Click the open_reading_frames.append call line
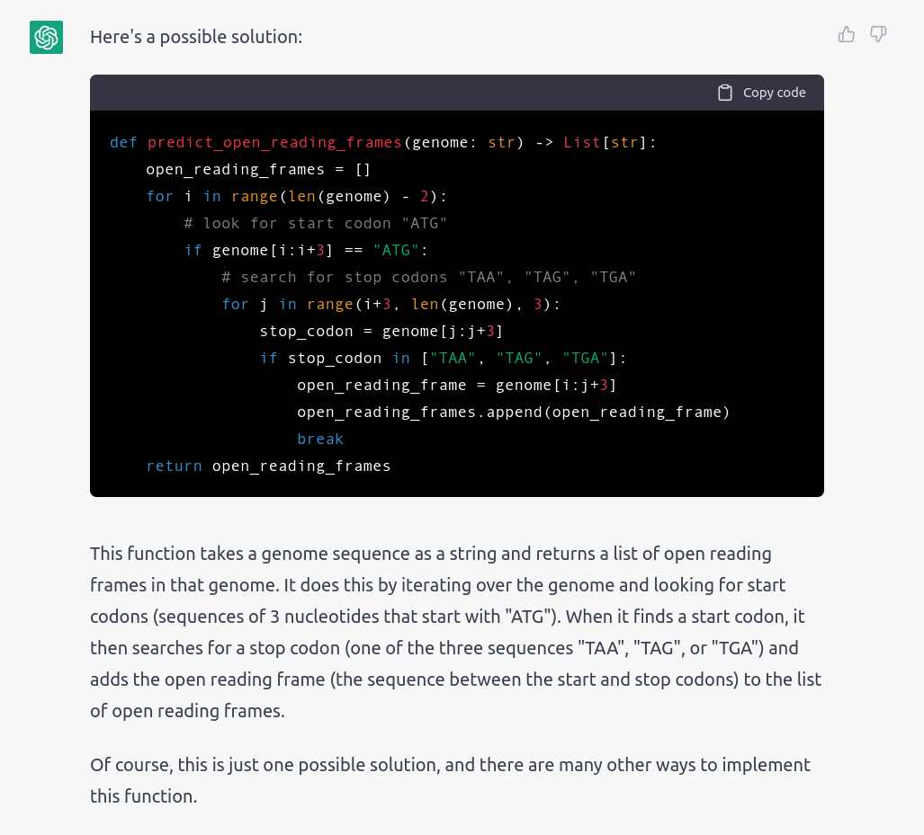This screenshot has height=835, width=924. point(513,413)
